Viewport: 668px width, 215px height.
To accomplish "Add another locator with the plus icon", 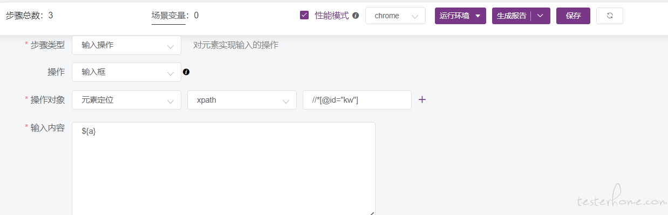I will point(422,99).
